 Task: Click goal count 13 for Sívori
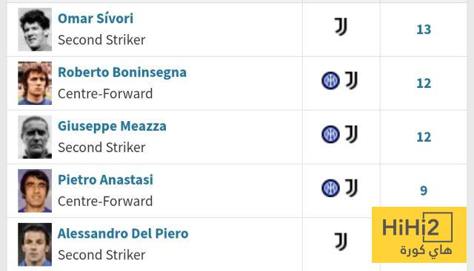424,30
